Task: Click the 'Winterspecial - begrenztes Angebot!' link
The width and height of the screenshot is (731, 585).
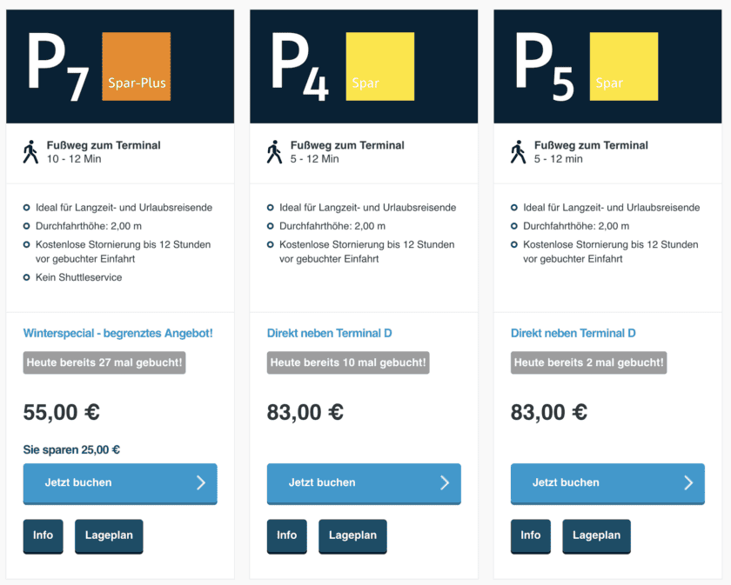Action: (120, 333)
